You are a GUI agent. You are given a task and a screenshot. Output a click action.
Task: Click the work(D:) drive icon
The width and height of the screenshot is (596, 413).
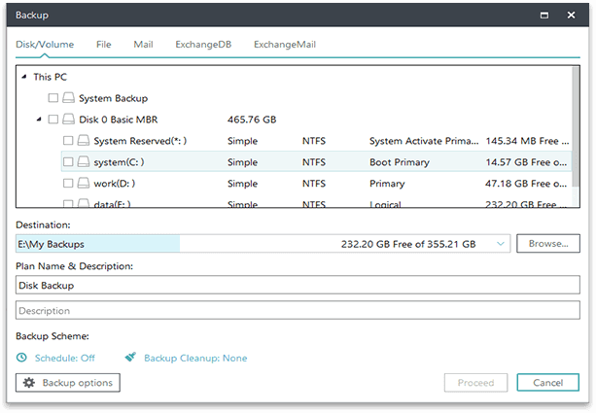click(84, 183)
